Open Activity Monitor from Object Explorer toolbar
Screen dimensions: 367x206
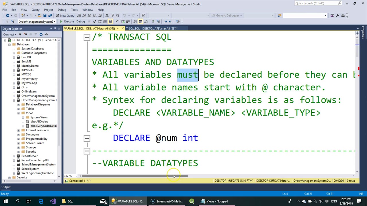point(46,34)
